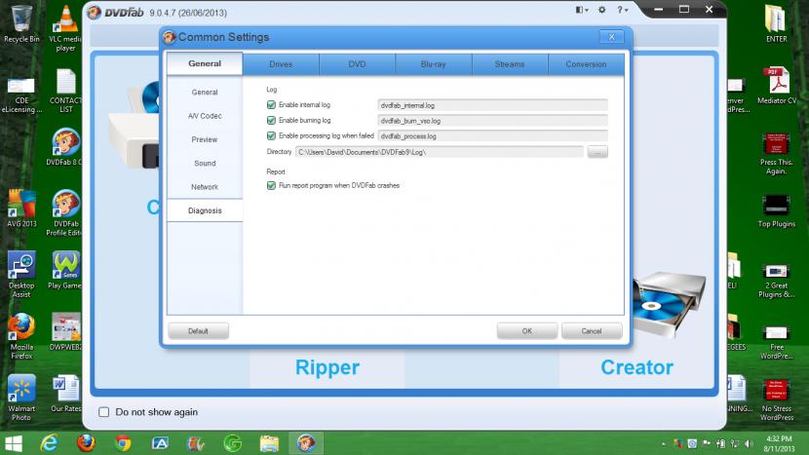This screenshot has width=809, height=455.
Task: Click the Windows Start button
Action: pos(14,443)
